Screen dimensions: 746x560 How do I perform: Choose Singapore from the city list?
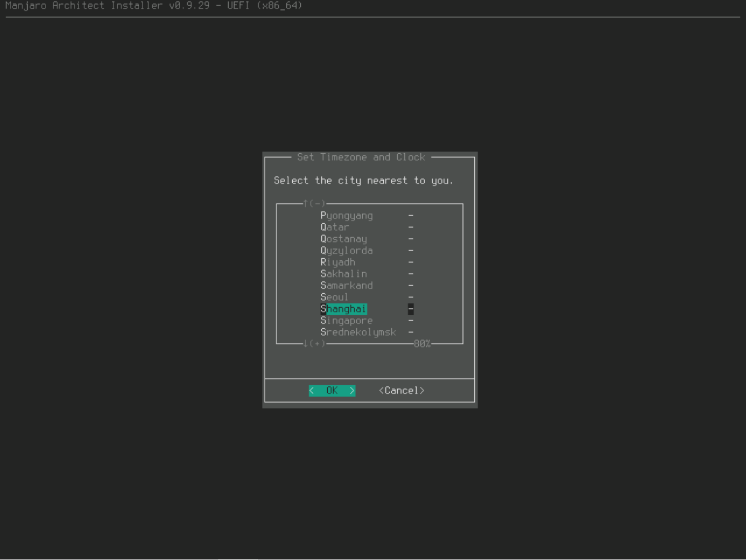[346, 321]
